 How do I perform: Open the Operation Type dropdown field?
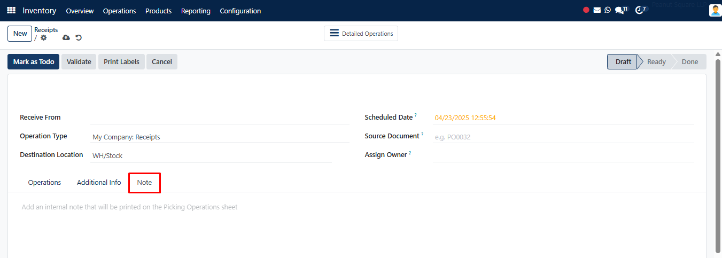[x=220, y=137]
